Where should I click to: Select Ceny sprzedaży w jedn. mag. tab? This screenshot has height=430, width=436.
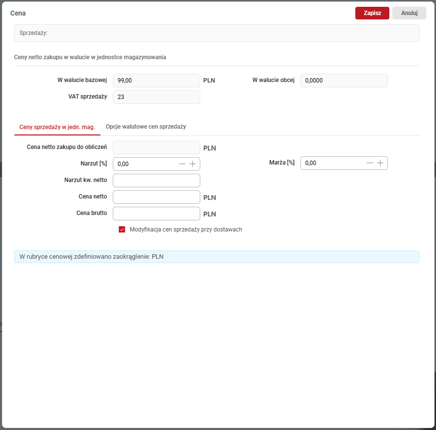click(x=57, y=127)
